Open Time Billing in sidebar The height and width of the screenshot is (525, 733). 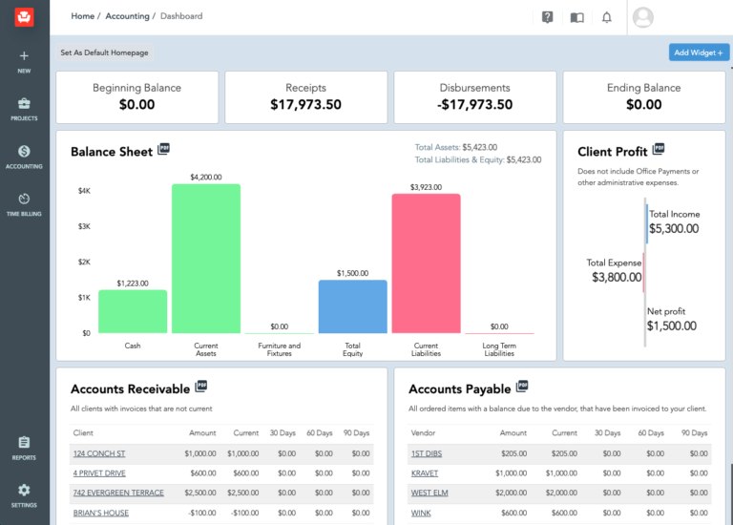point(24,204)
